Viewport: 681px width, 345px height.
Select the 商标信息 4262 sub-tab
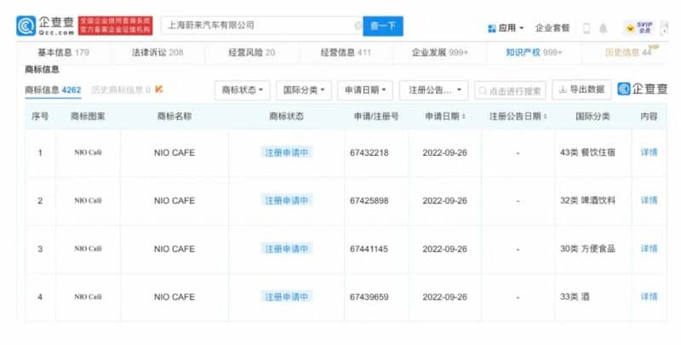53,90
